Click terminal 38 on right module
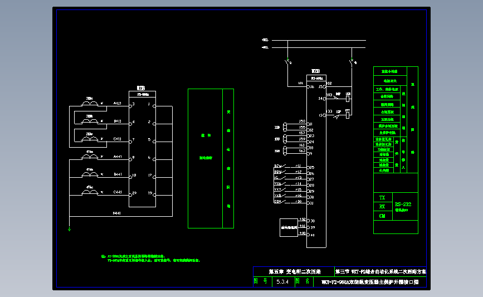 click(x=313, y=221)
